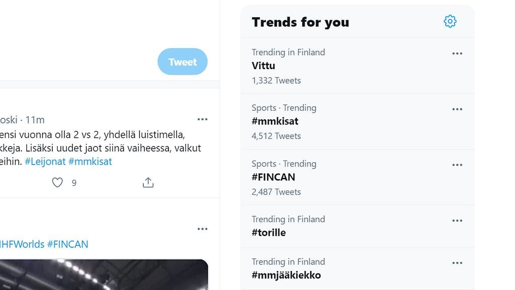This screenshot has width=515, height=290.
Task: Open the #mmkisat hashtag in the tweet
Action: click(90, 162)
